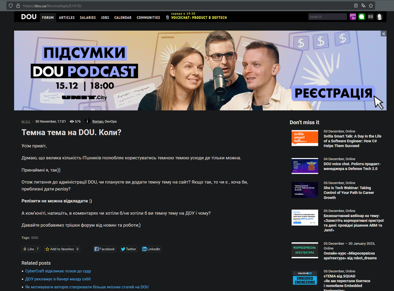Open reader view icon in address bar
This screenshot has width=394, height=291.
pos(356,5)
